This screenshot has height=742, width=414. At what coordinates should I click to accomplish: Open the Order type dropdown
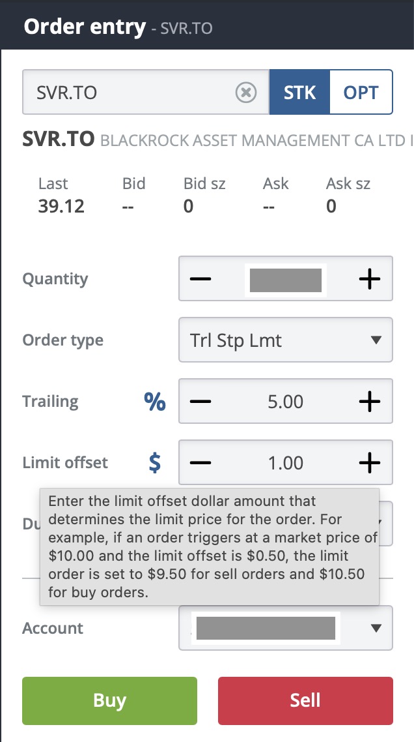click(x=285, y=340)
